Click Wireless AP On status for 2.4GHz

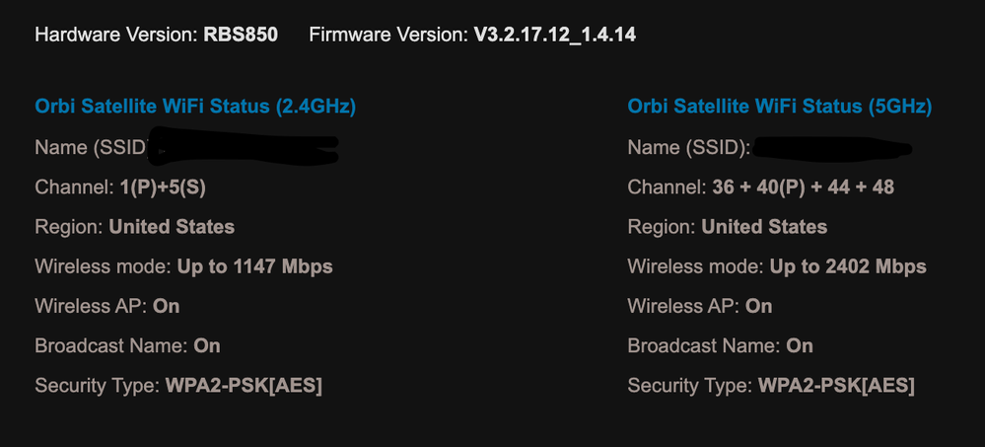point(167,306)
